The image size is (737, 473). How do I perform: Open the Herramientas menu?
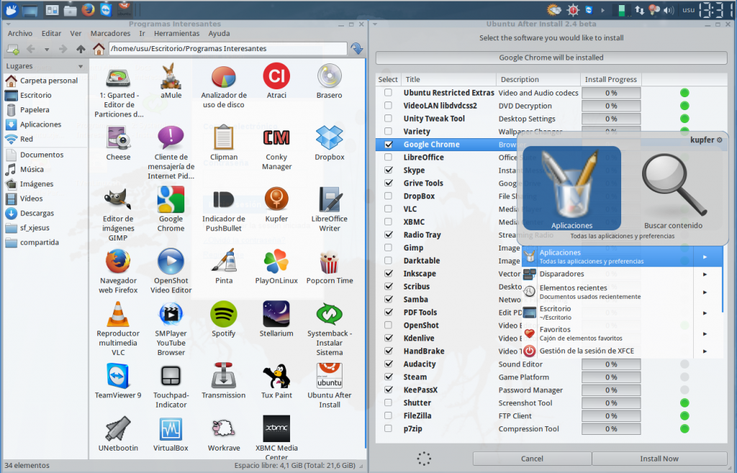(177, 33)
